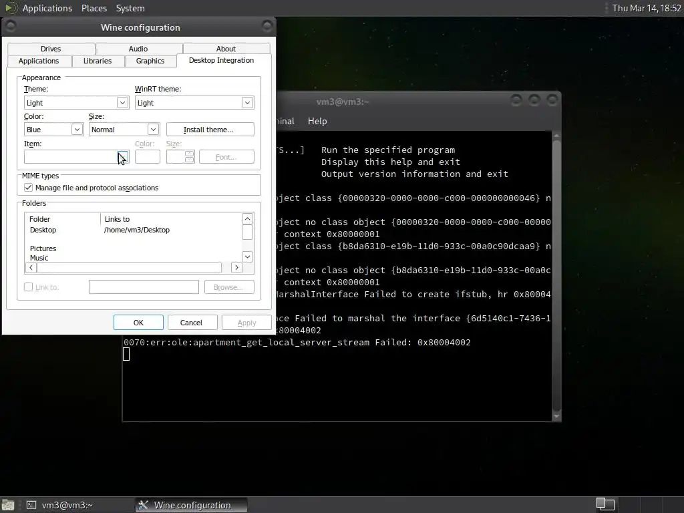Click OK in Wine configuration

[138, 323]
